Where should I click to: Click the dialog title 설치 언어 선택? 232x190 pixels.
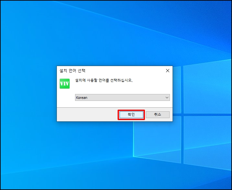pyautogui.click(x=72, y=71)
